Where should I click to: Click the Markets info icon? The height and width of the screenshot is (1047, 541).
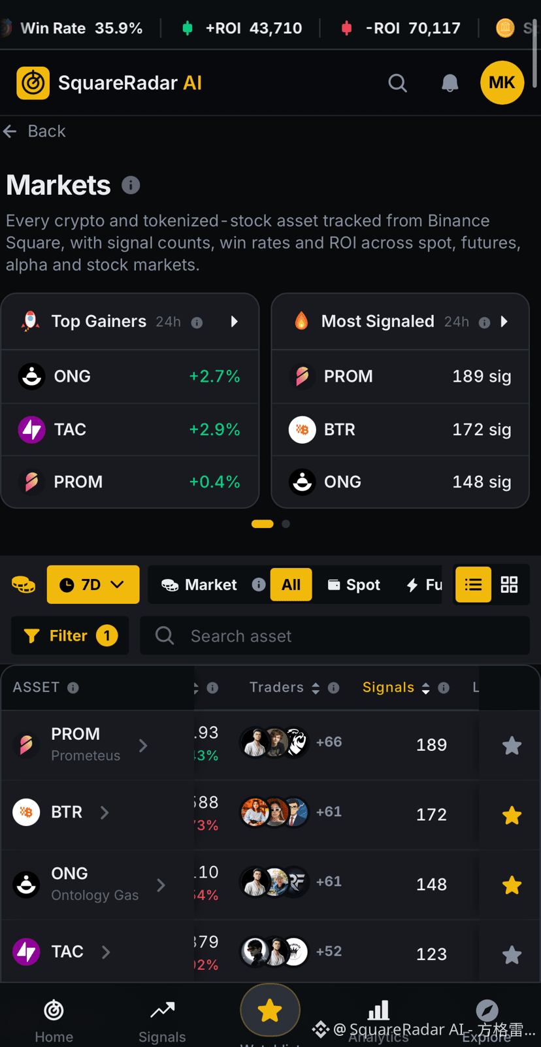coord(131,186)
